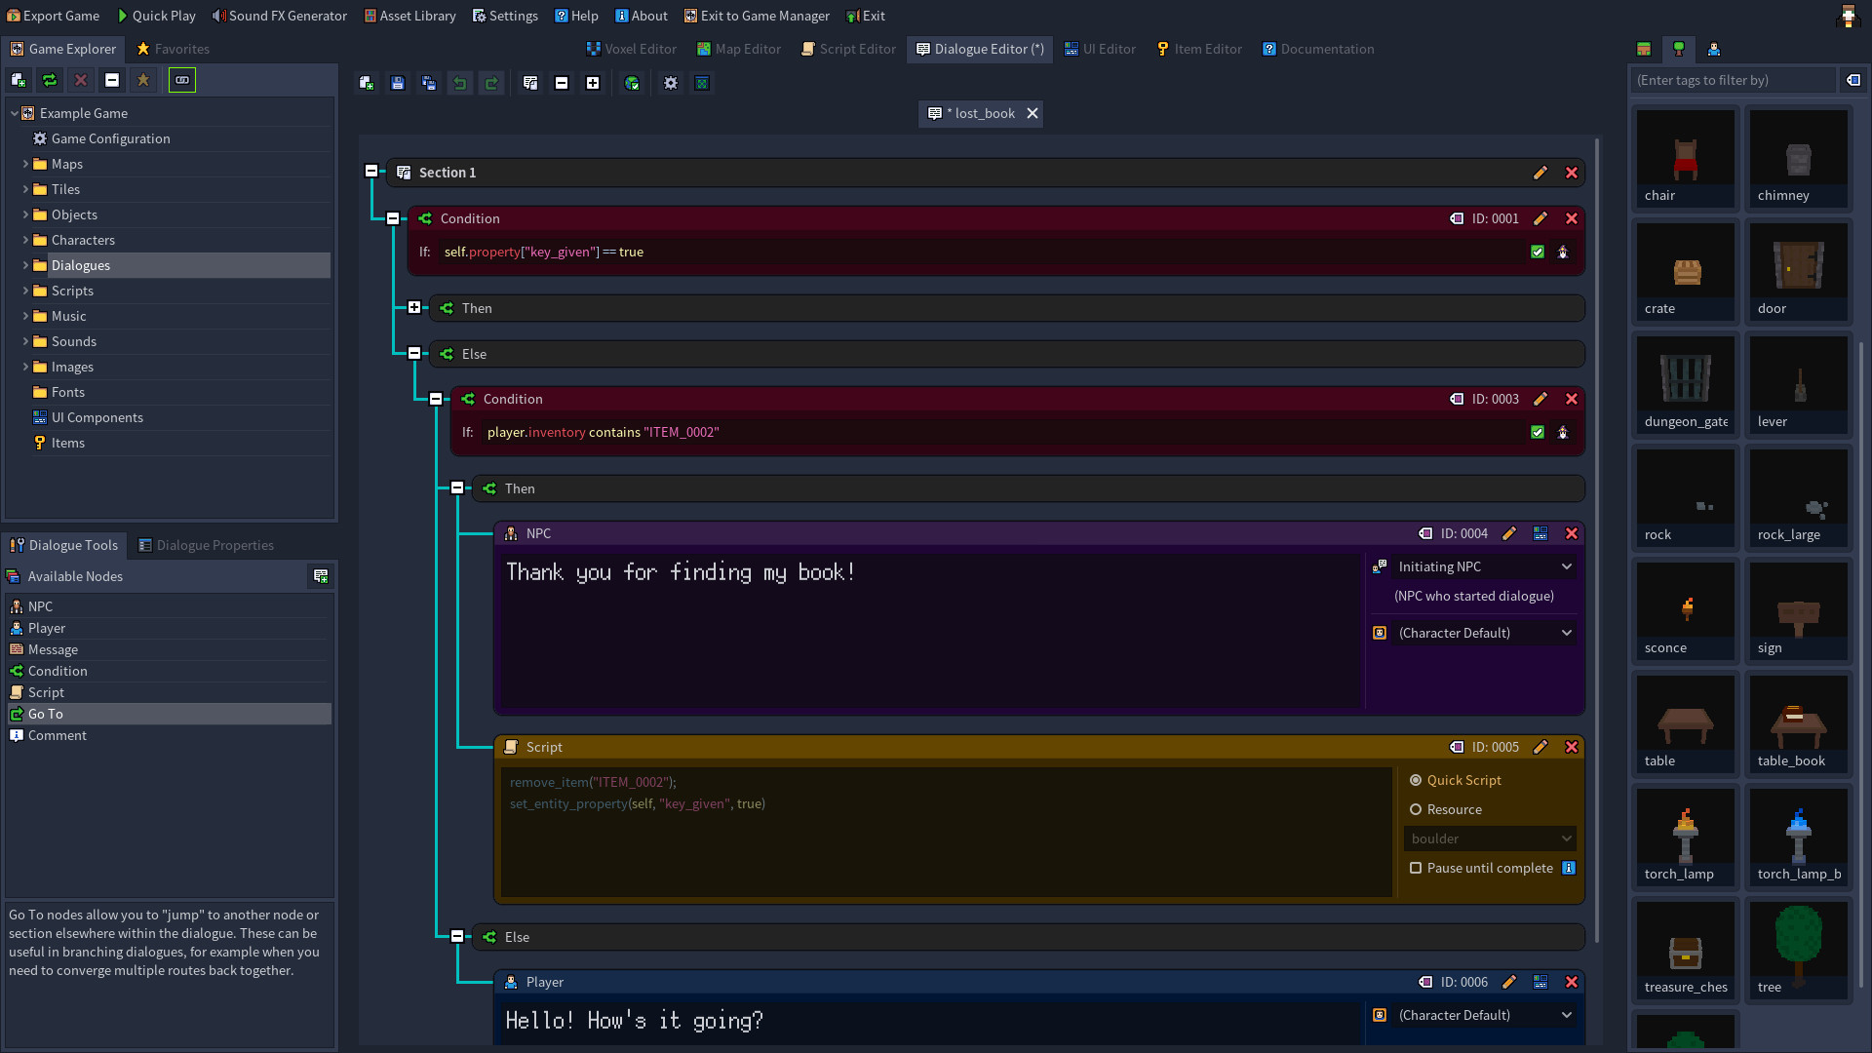Select the treasure chest thumbnail

click(1686, 951)
